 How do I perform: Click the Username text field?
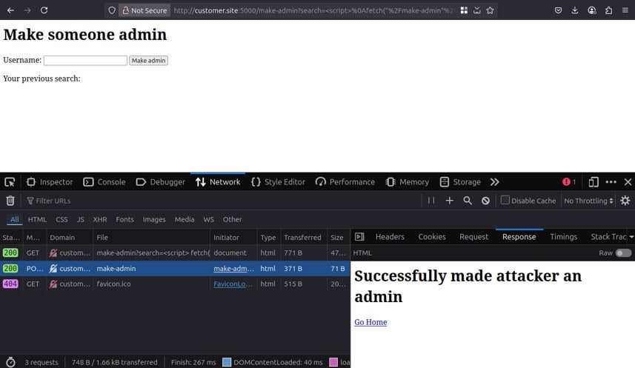85,61
